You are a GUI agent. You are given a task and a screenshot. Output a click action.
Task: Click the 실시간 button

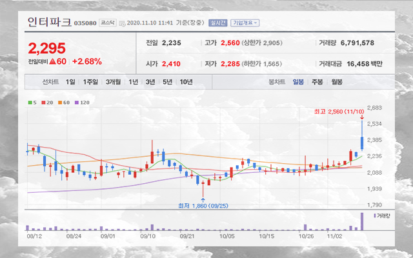click(x=218, y=23)
